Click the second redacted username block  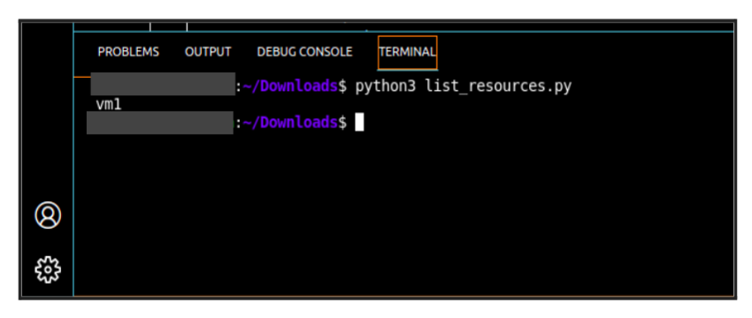(x=160, y=123)
